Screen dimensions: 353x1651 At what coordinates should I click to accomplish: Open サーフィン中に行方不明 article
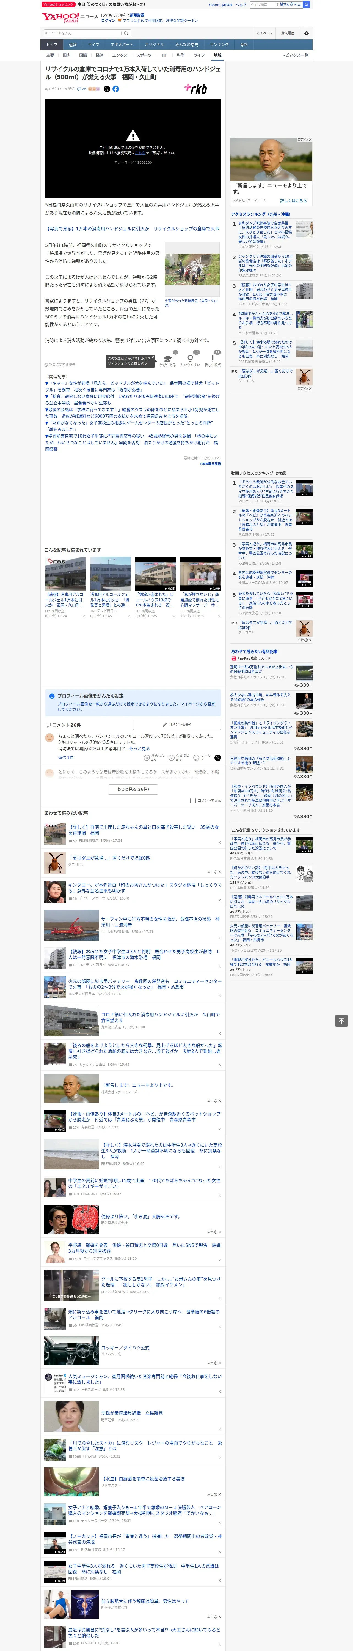160,922
